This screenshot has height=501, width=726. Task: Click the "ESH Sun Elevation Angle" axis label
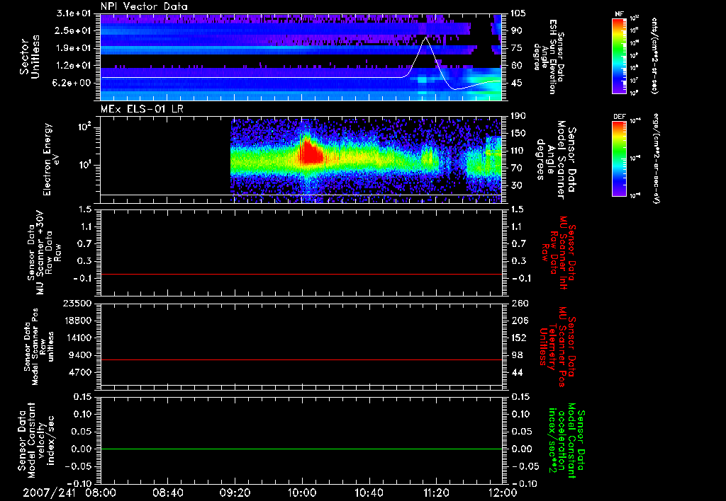(549, 57)
